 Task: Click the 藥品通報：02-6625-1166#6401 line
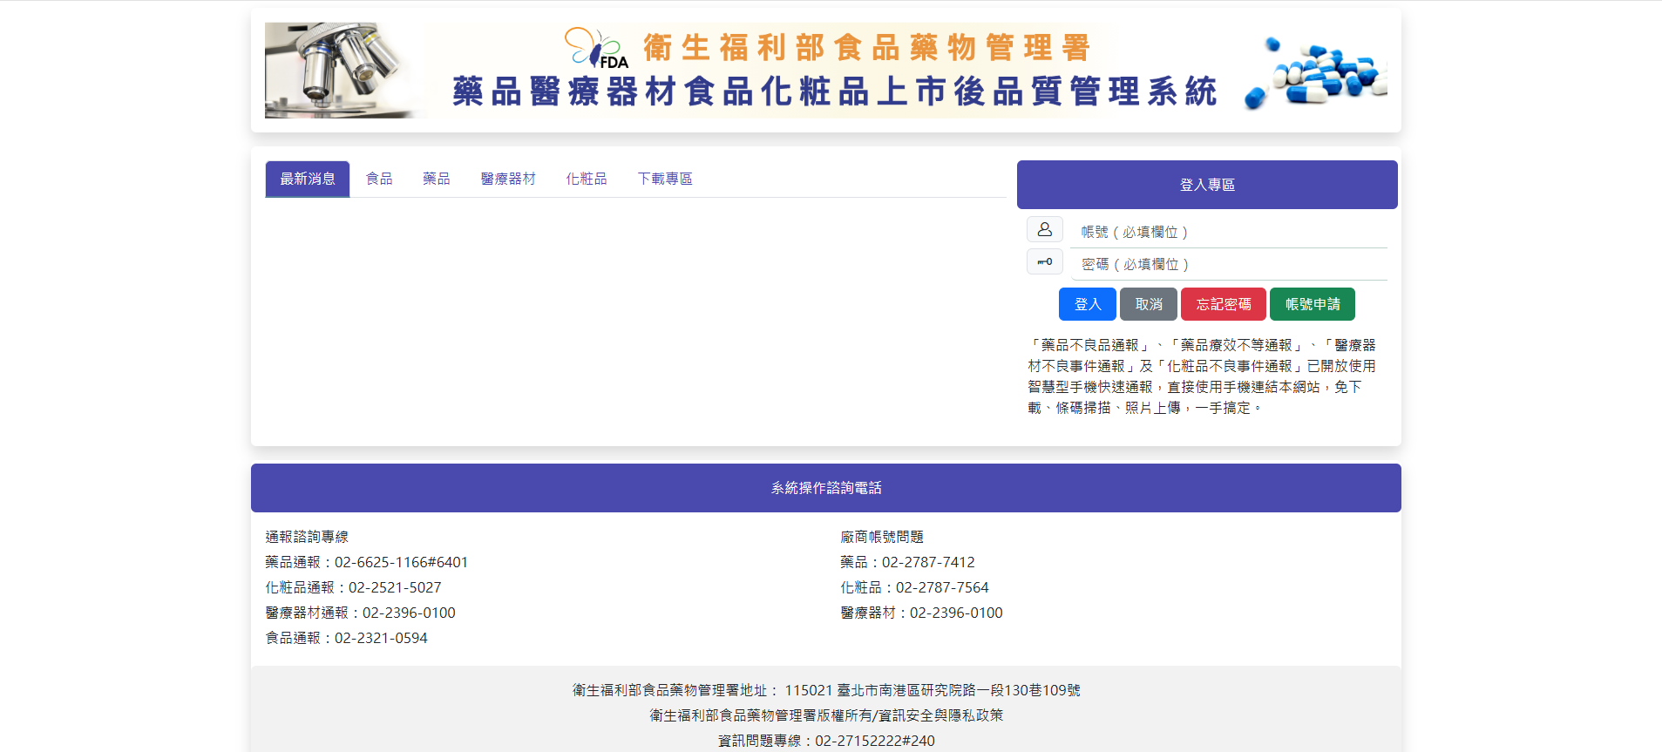tap(367, 562)
